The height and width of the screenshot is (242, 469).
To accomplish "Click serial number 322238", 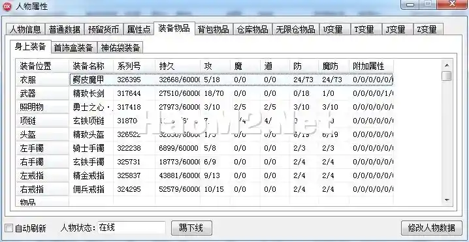I will tap(129, 149).
